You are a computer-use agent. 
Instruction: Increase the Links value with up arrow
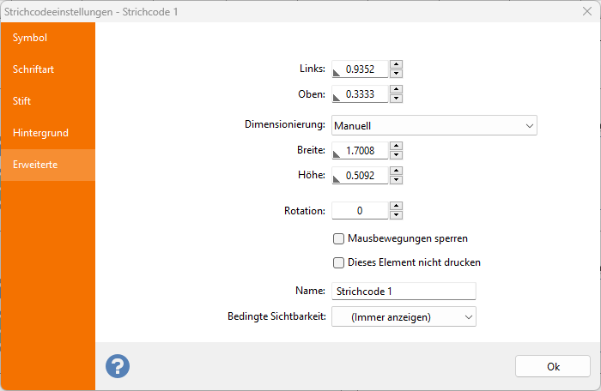coord(396,64)
